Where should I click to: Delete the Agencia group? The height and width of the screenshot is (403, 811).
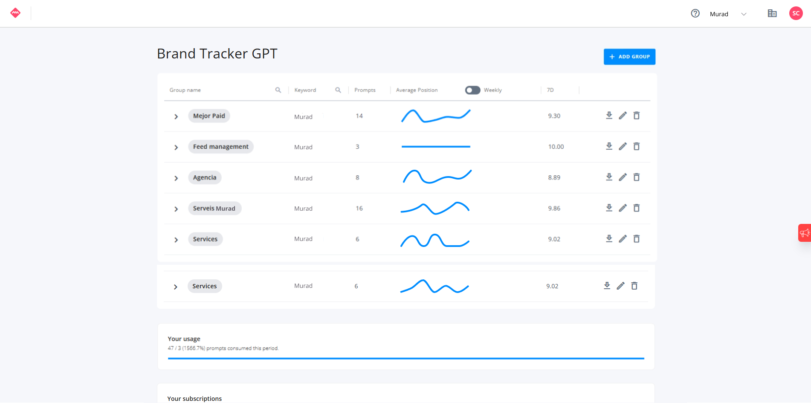tap(636, 177)
